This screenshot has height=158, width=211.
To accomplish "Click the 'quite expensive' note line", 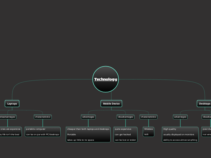I will 123,129.
